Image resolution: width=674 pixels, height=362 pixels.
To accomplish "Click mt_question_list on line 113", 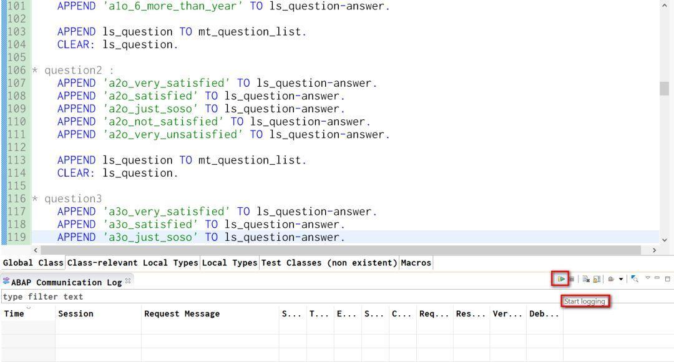I will [249, 160].
